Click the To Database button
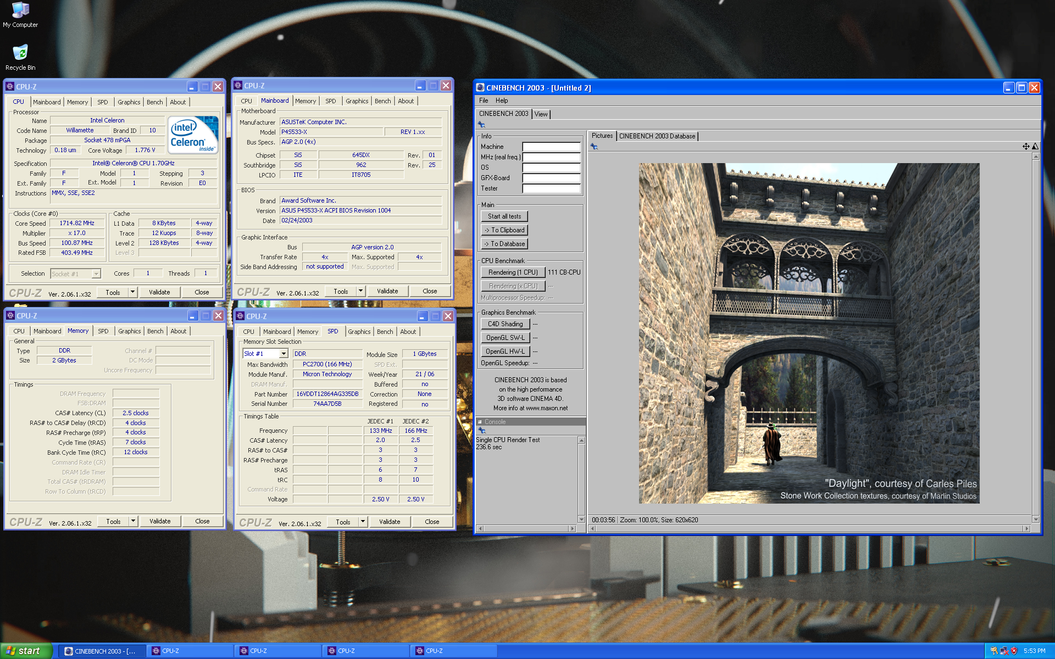The width and height of the screenshot is (1055, 659). [504, 244]
